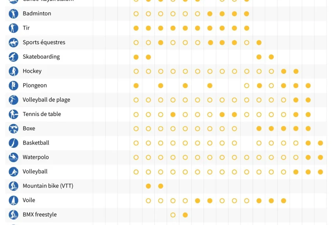Viewport: 332px width, 225px height.
Task: Select the Waterpolo sport icon
Action: (x=14, y=157)
